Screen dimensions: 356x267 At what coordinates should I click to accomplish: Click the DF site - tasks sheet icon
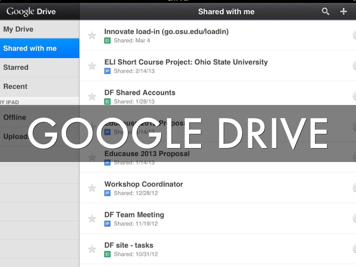point(107,254)
